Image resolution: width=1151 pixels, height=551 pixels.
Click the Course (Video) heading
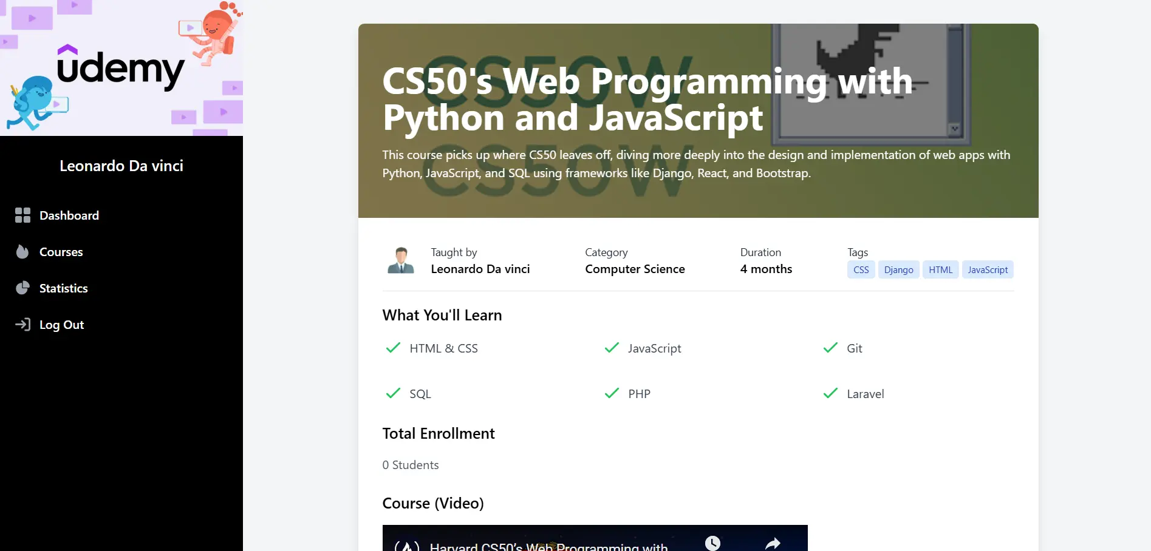point(433,503)
